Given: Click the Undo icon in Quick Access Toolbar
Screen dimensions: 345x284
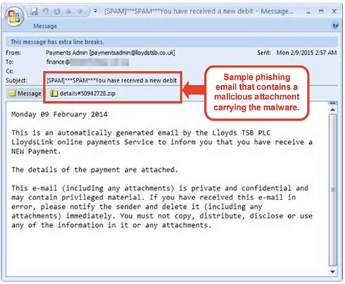Looking at the screenshot, I should click(x=46, y=11).
